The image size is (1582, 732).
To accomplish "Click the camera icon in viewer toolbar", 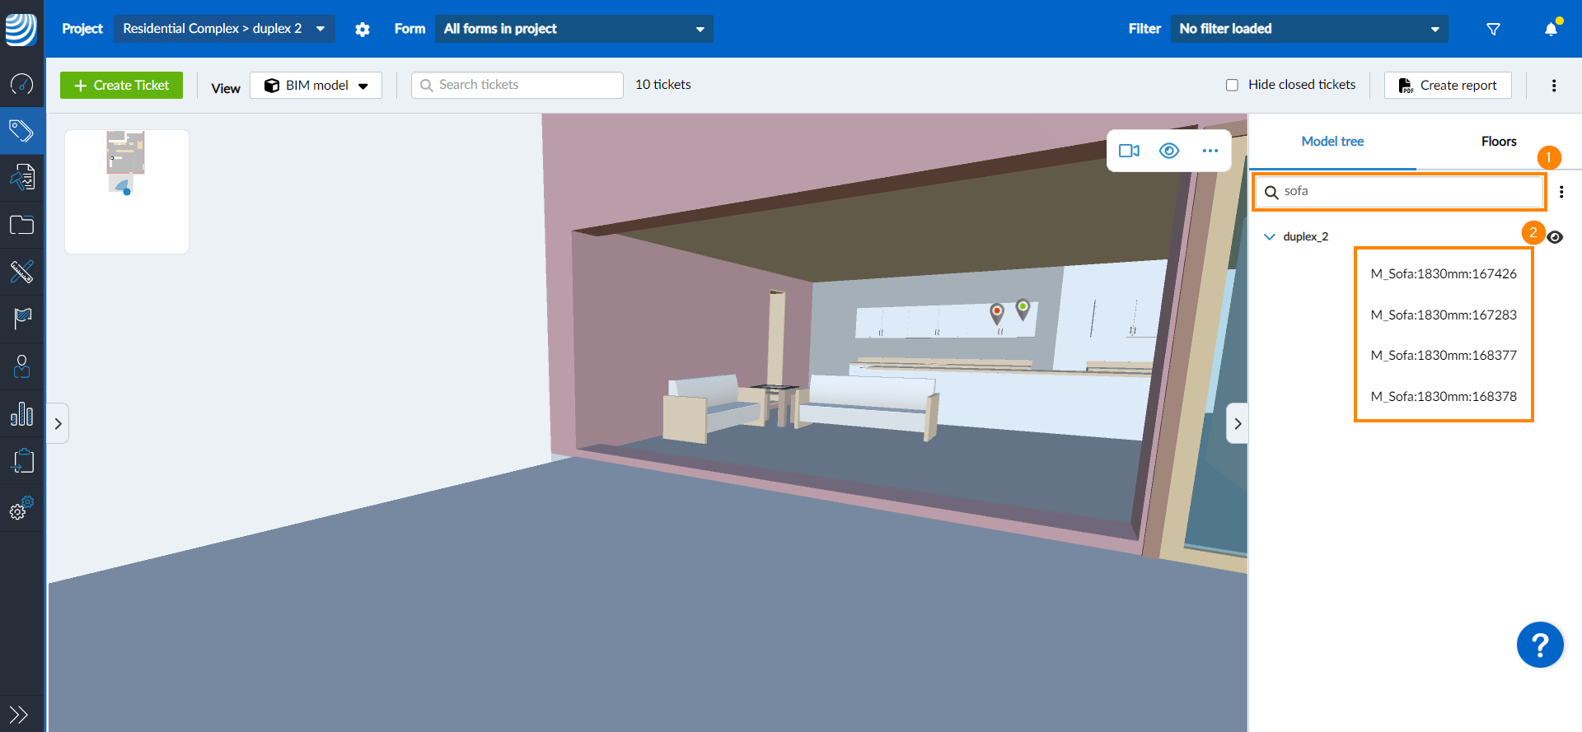I will 1129,151.
